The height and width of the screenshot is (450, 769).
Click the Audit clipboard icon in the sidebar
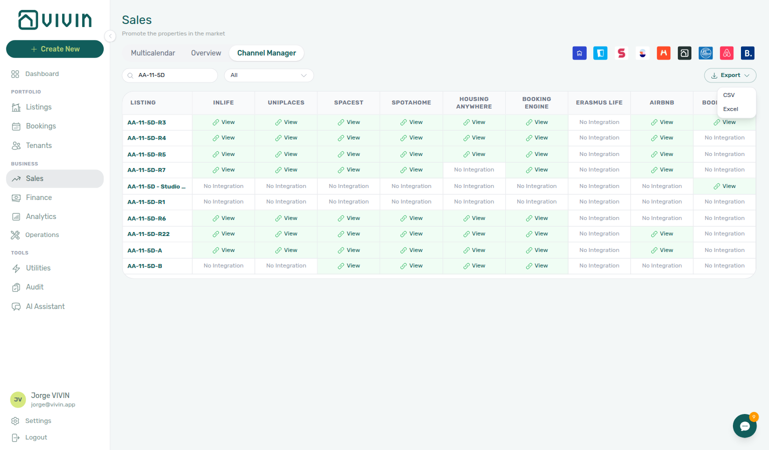coord(16,287)
